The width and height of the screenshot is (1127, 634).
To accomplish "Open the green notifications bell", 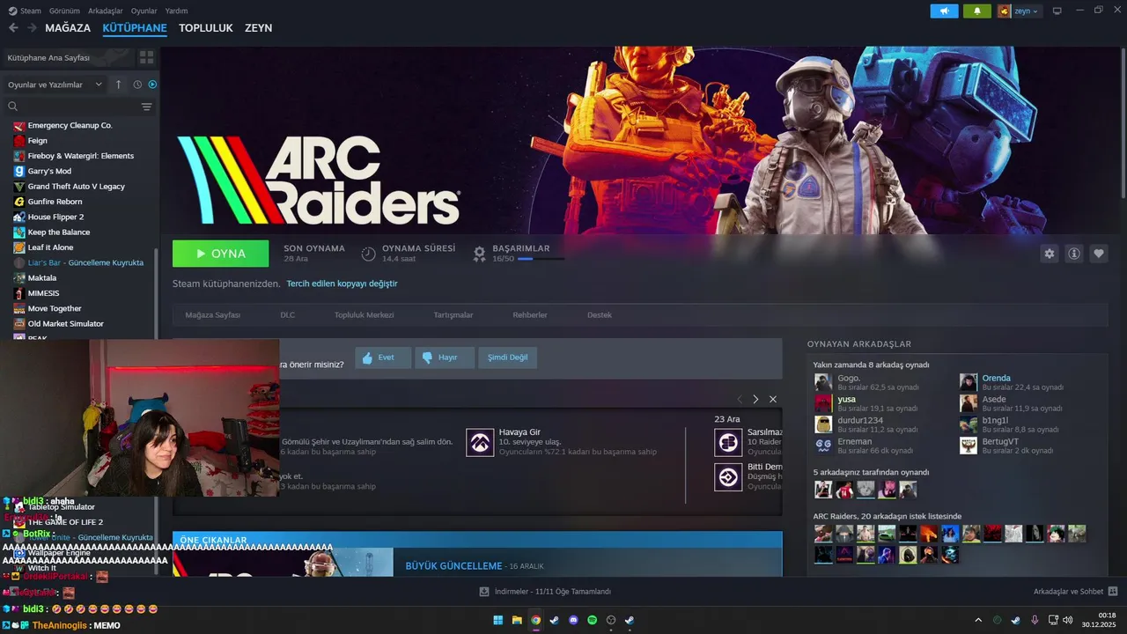I will [976, 11].
